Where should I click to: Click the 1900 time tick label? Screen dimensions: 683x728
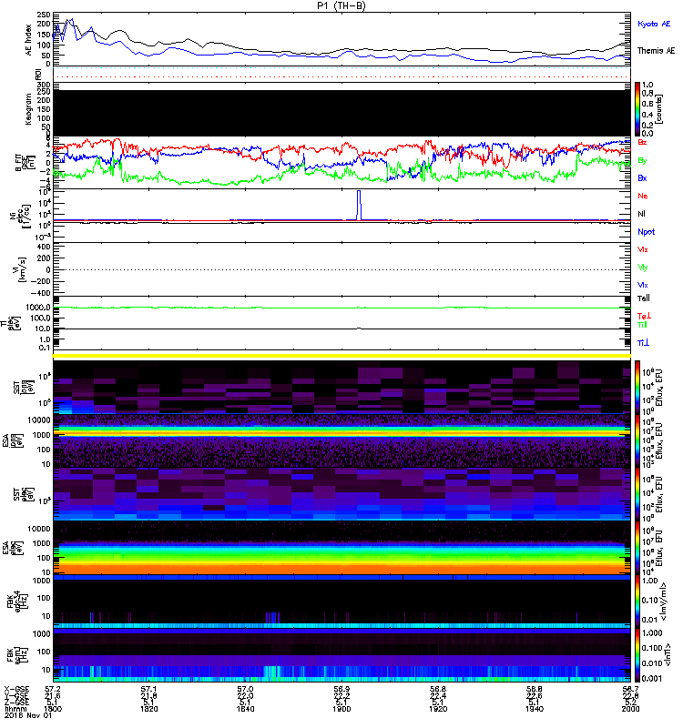coord(341,709)
